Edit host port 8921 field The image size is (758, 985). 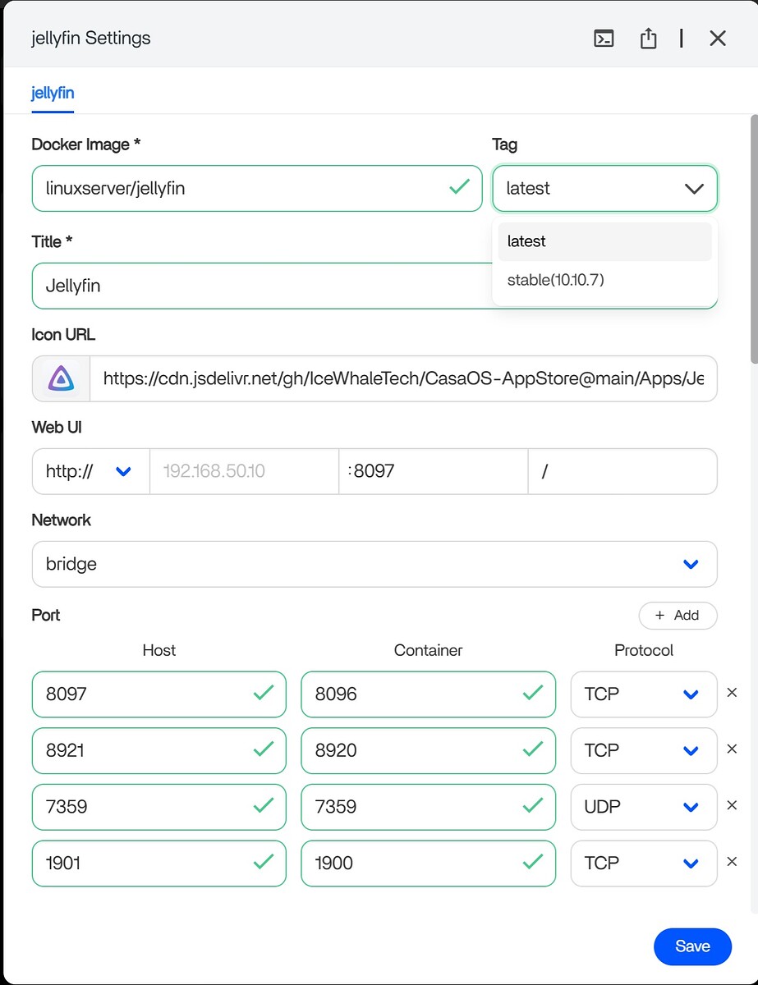[x=158, y=750]
